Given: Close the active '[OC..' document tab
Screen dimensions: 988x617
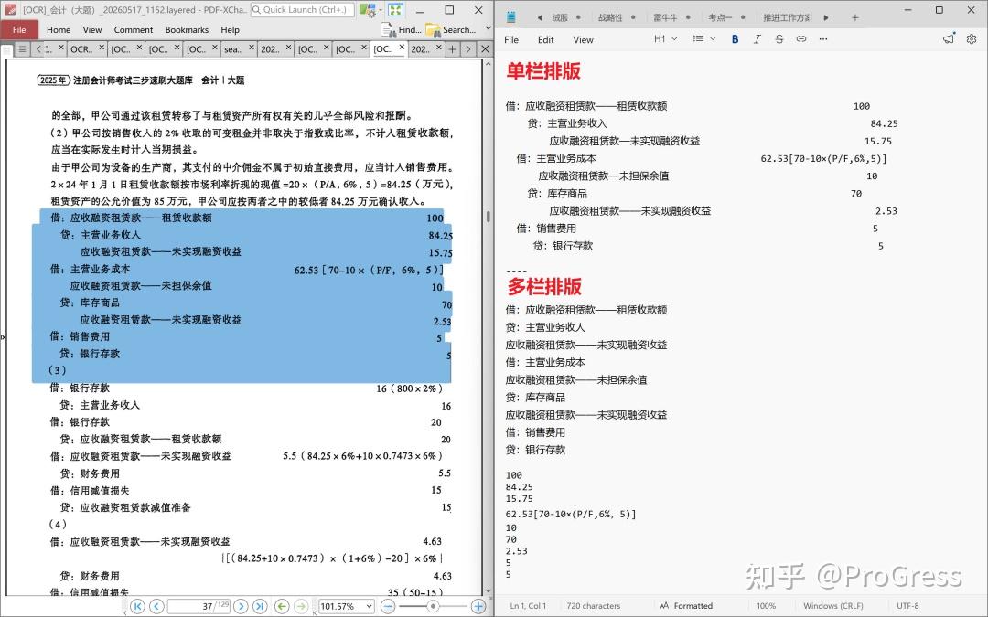Looking at the screenshot, I should pyautogui.click(x=402, y=48).
